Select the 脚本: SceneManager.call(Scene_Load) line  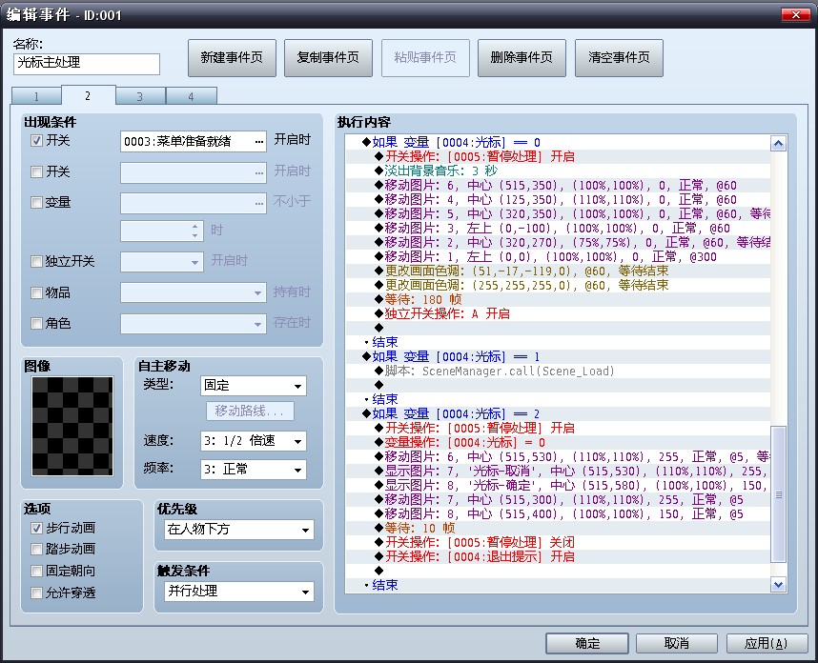(558, 372)
